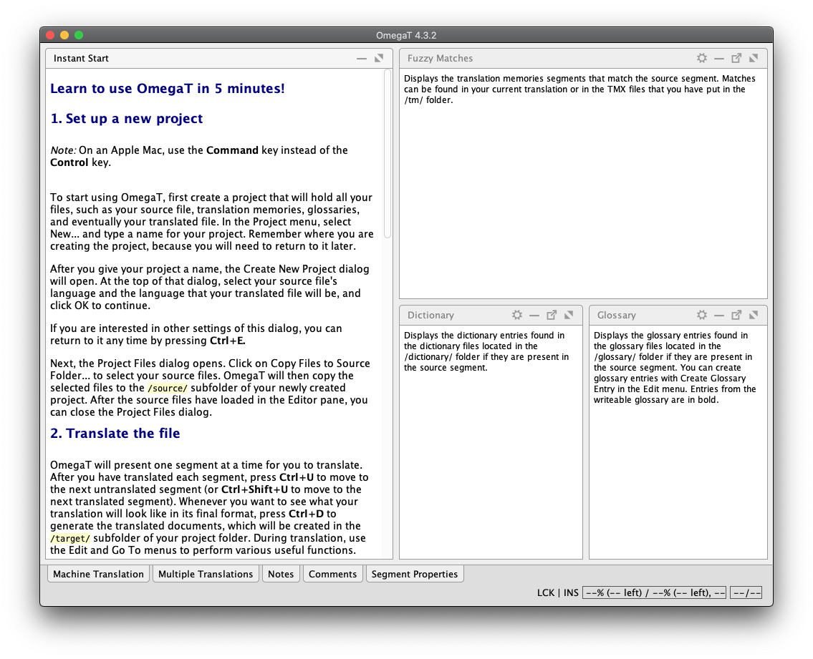This screenshot has height=659, width=813.
Task: Click the heading '2. Translate the file'
Action: coord(115,433)
